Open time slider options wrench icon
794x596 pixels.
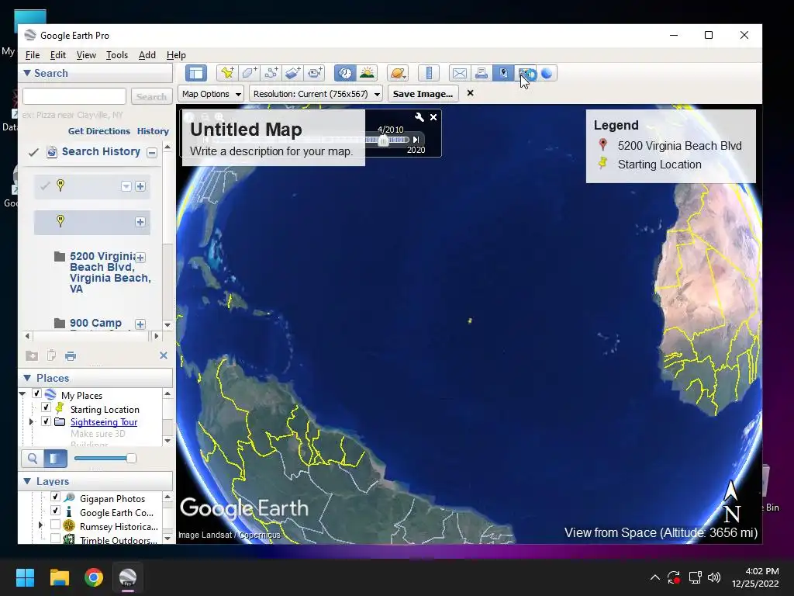point(419,117)
